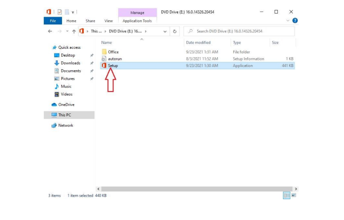Switch to the Share ribbon tab
Viewport: 344px width, 220px height.
91,21
